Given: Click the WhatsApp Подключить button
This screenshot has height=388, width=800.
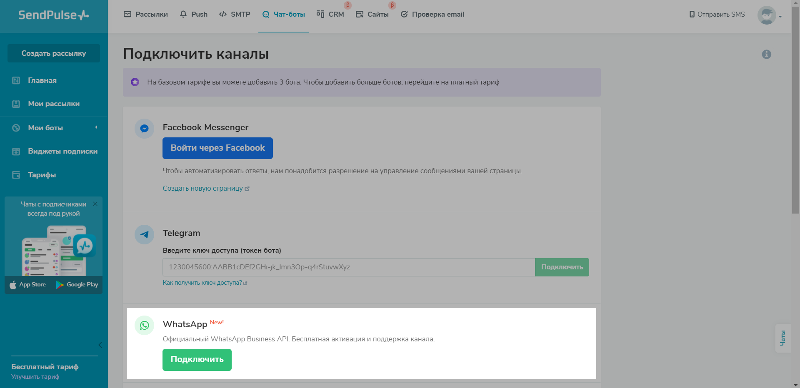Looking at the screenshot, I should tap(197, 360).
